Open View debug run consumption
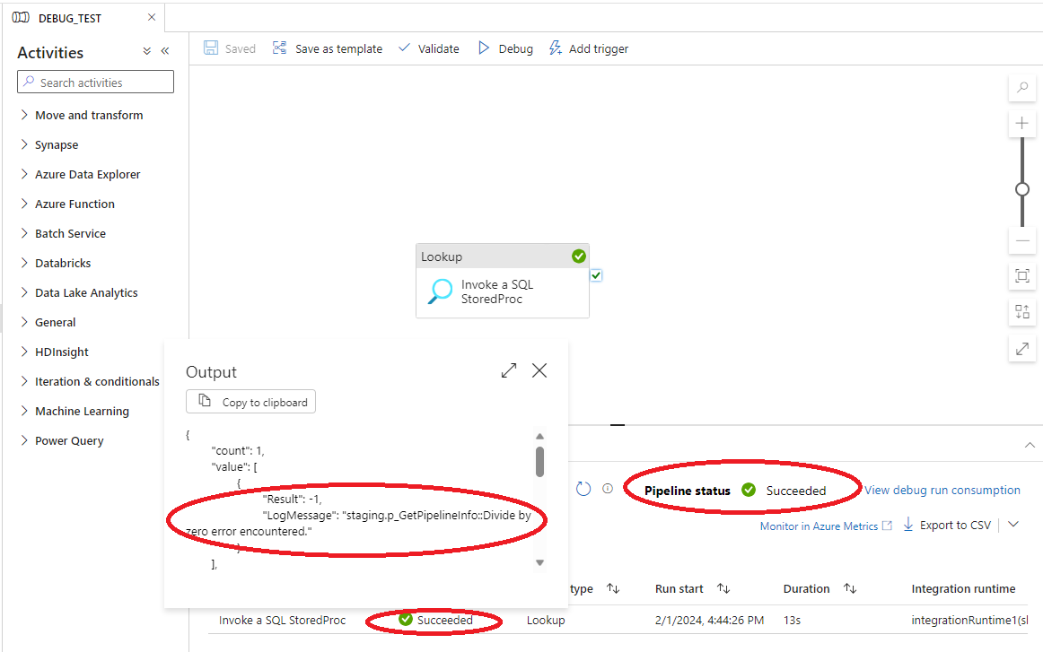The width and height of the screenshot is (1043, 652). 942,490
